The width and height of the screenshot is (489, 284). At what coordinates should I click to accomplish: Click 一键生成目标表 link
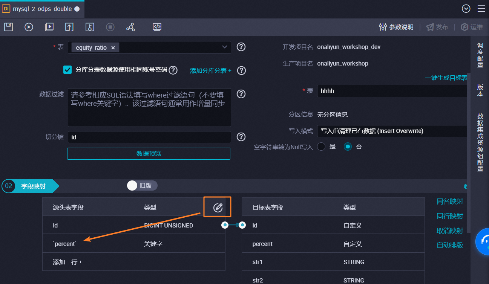[x=446, y=78]
